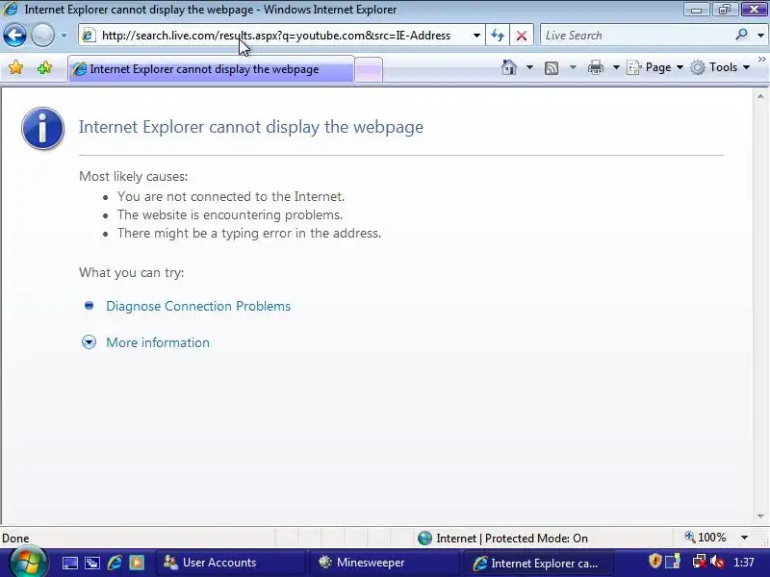Open search provider options dropdown arrow
Screen dimensions: 770x577
[760, 36]
